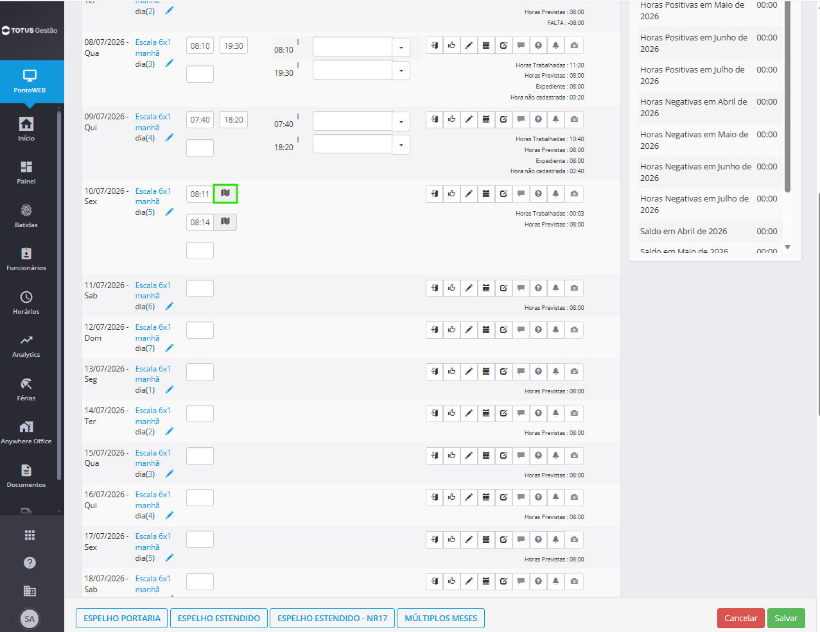Expand the 08:10 justification dropdown on 08/07/2026
Screen dimensions: 820x632
(401, 47)
